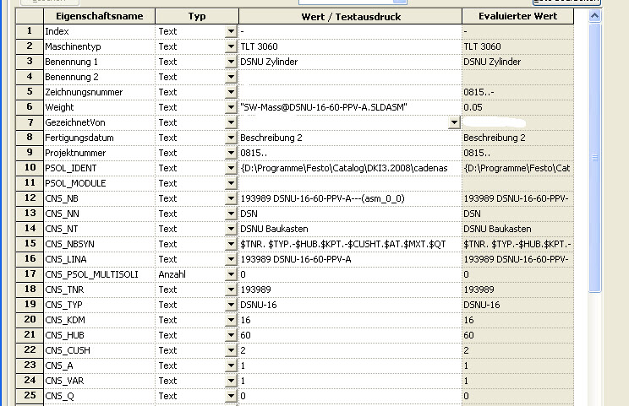Click the Evaluierter Wert column header
The width and height of the screenshot is (629, 406).
click(x=517, y=16)
